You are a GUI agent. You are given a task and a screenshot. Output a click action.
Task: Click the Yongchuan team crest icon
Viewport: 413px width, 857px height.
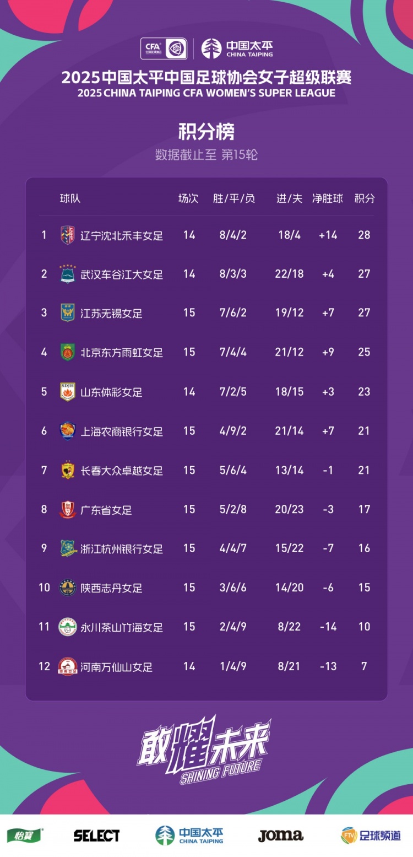(67, 627)
